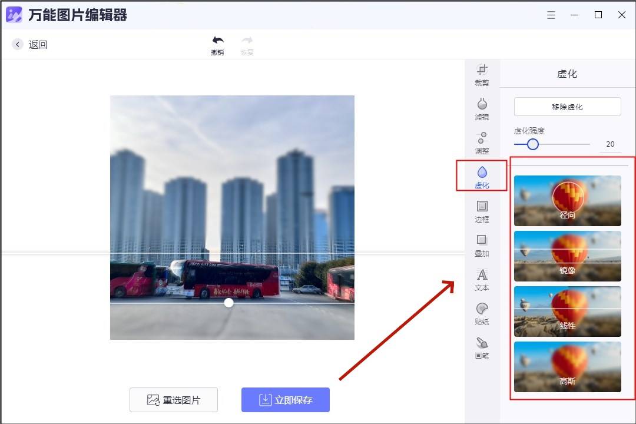Switch to the 画笔 brush tool

482,349
